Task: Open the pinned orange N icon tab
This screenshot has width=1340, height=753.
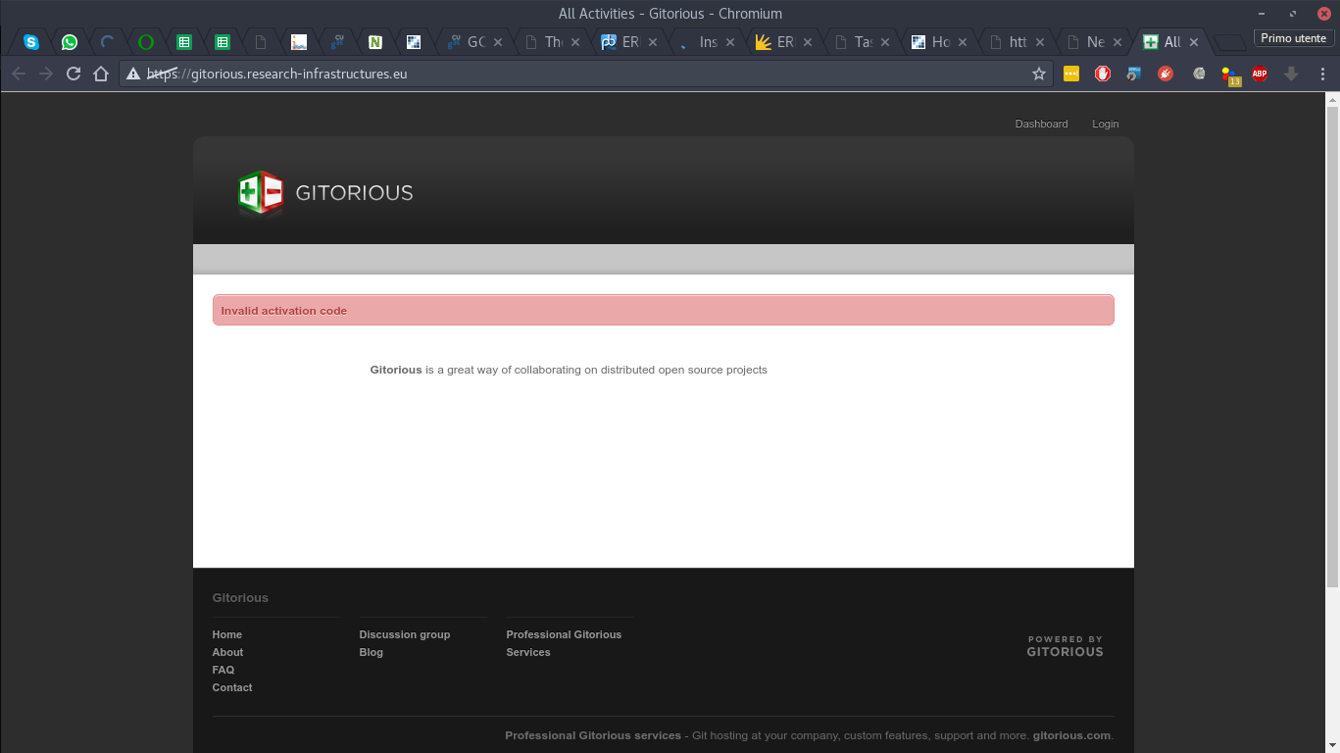Action: [375, 42]
